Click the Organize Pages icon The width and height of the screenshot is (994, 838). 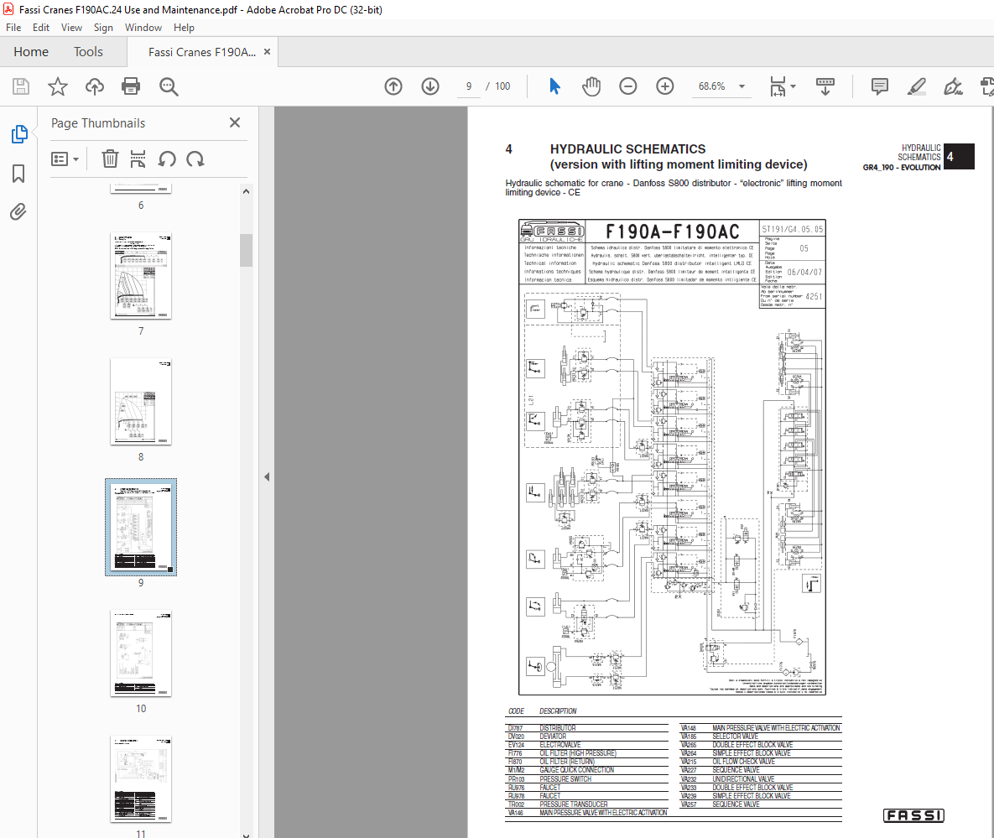[138, 159]
